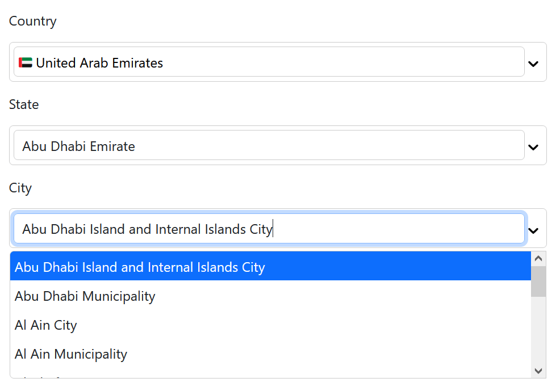Select Abu Dhabi Municipality from the list

coord(84,296)
